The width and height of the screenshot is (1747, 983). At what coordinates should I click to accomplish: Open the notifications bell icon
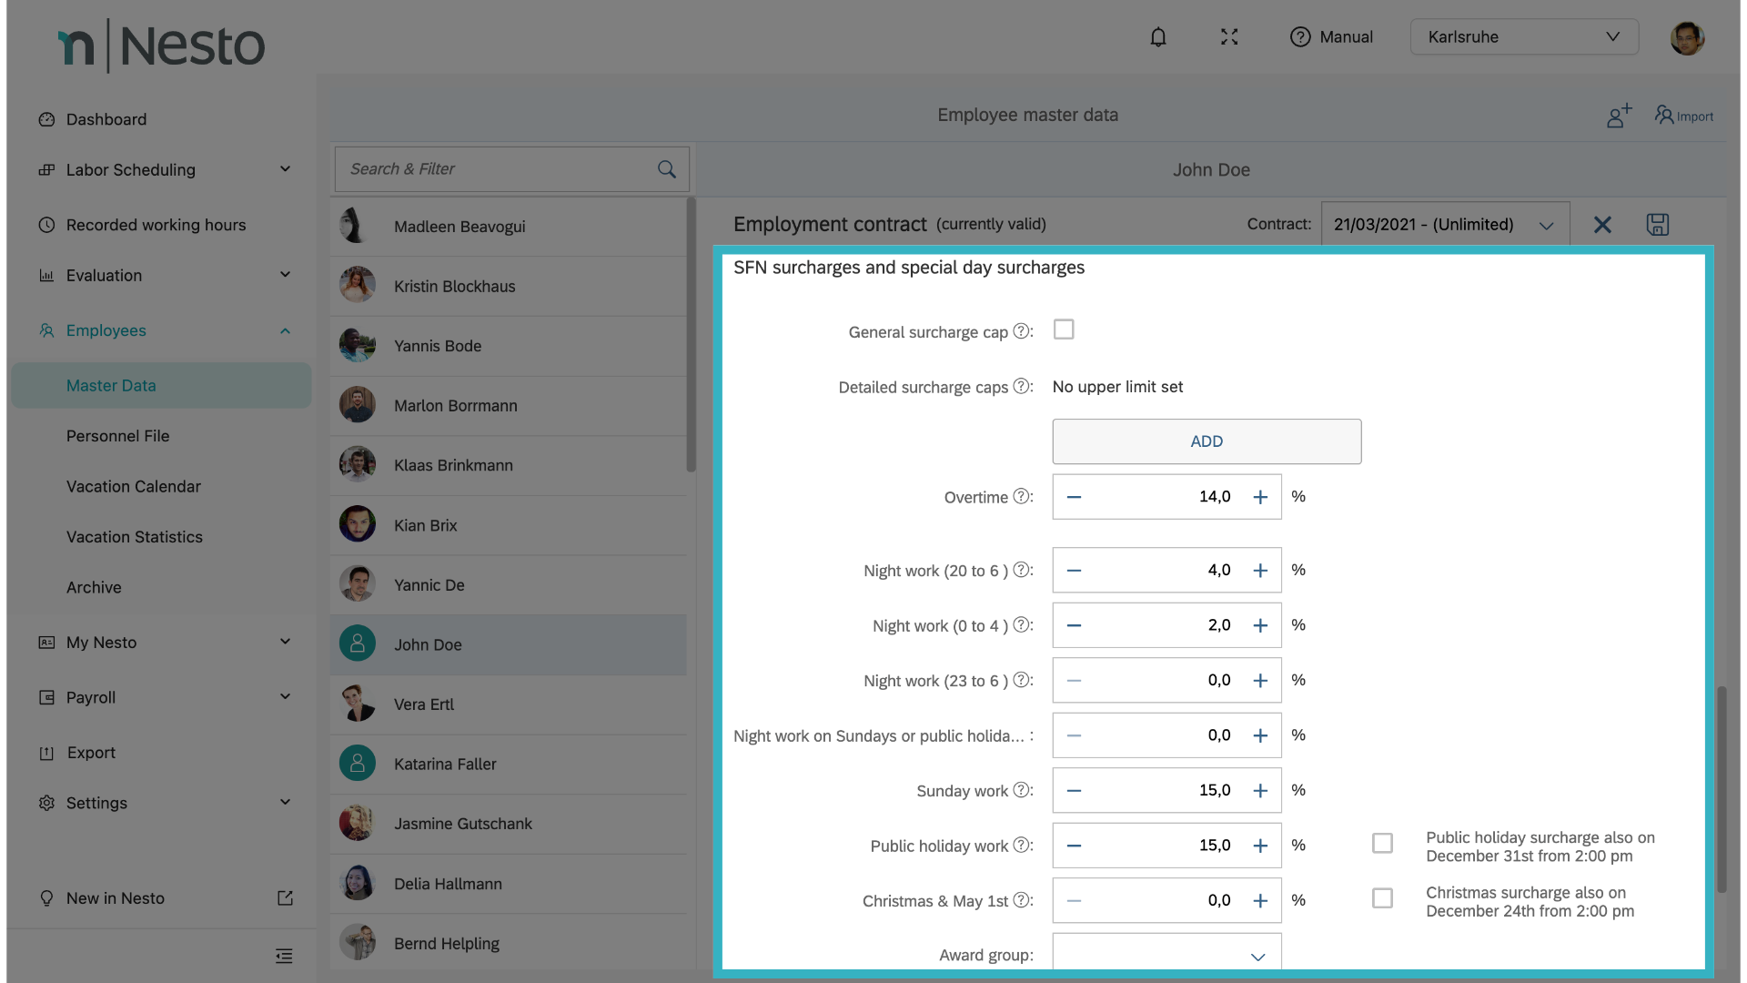(1157, 37)
